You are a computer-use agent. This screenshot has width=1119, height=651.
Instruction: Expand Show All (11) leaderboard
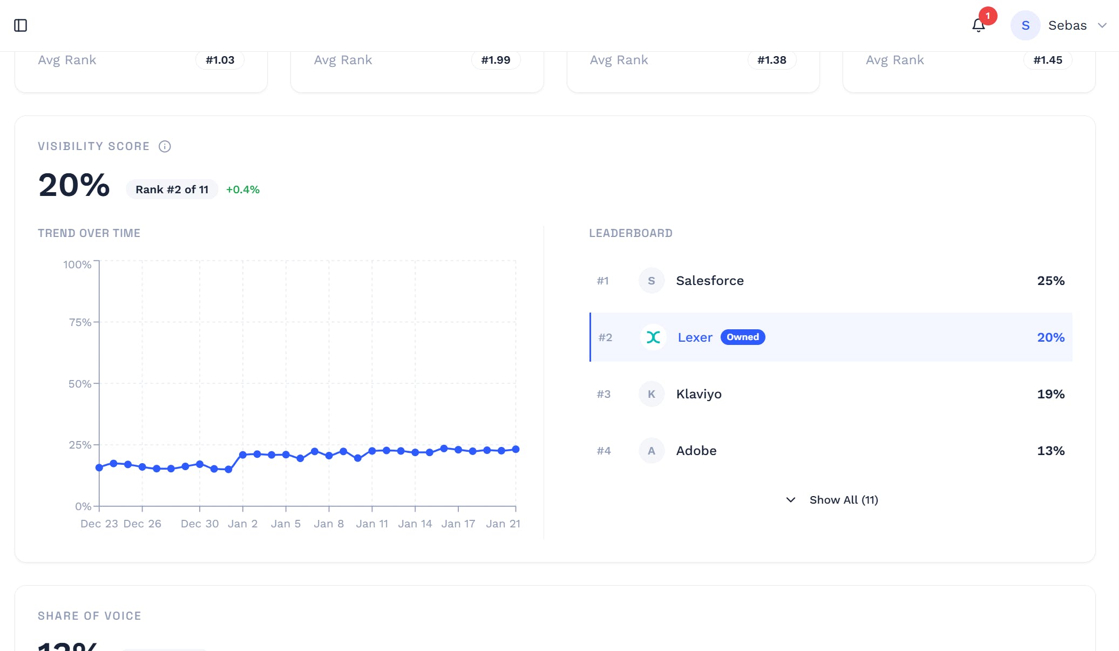pos(843,500)
